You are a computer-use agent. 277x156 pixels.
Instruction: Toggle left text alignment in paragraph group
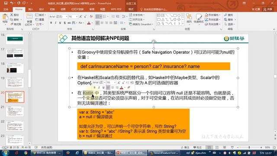pos(97,23)
